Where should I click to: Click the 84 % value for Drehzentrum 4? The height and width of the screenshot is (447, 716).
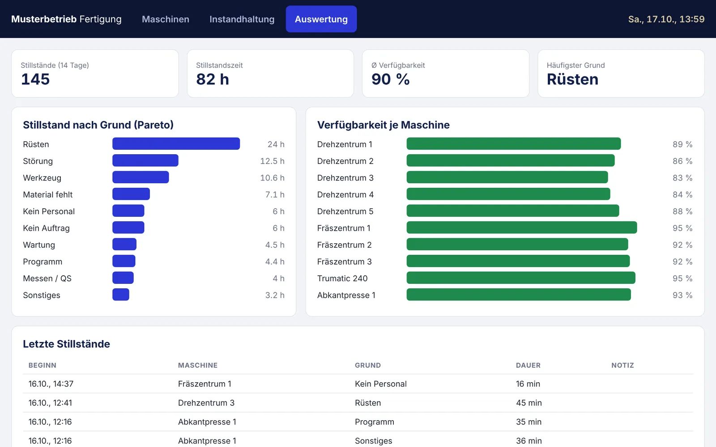coord(682,194)
